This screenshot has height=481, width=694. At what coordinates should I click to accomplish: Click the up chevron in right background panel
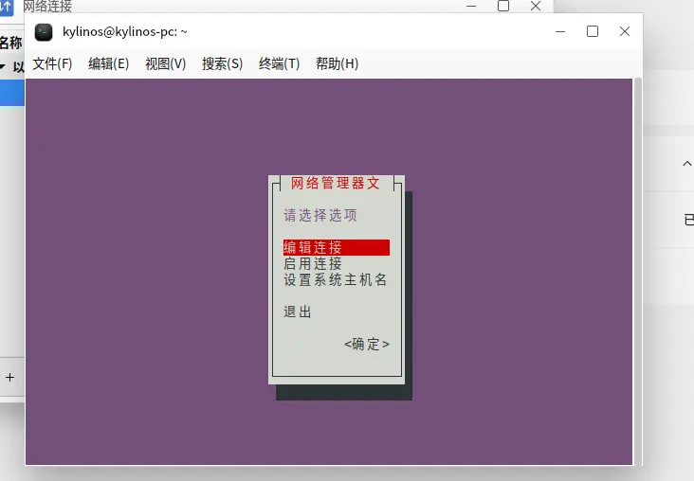click(687, 164)
